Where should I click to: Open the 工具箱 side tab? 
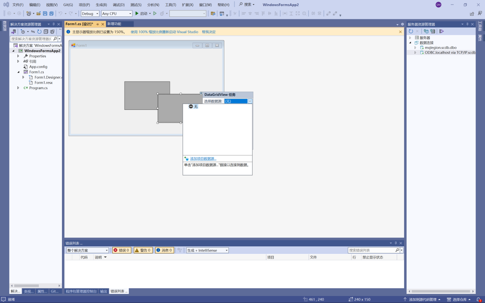tap(480, 26)
